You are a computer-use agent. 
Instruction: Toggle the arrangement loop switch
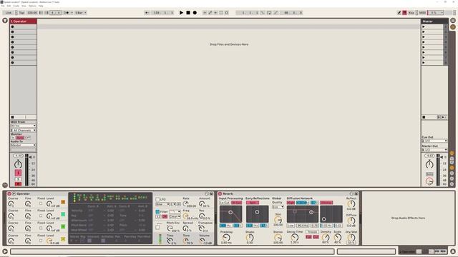point(269,13)
